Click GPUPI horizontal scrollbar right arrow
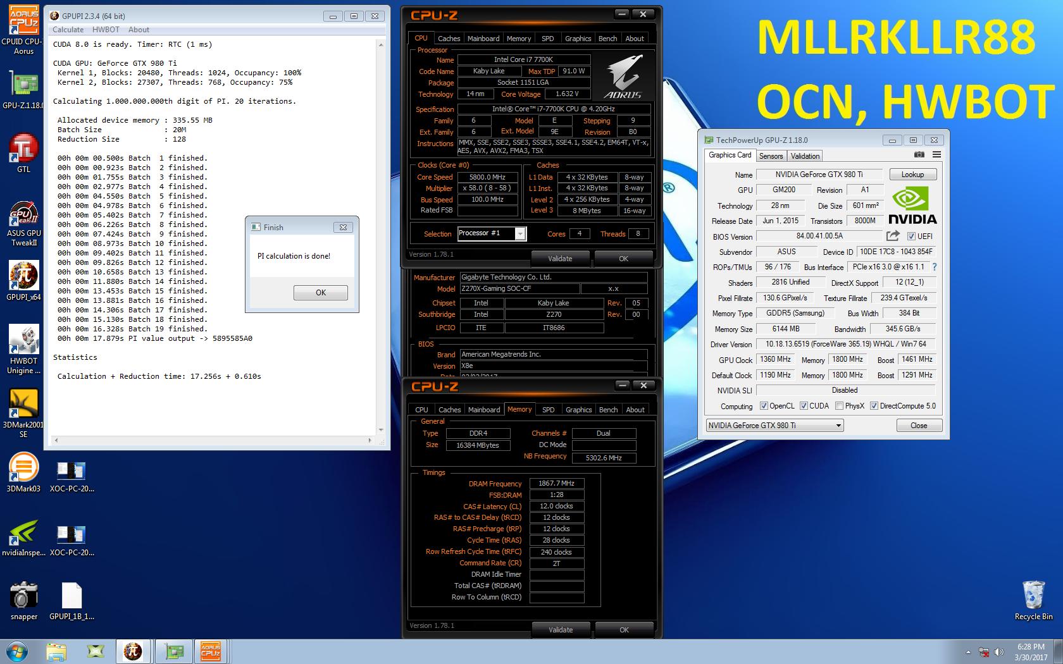Screen dimensions: 1063x664 coord(370,440)
